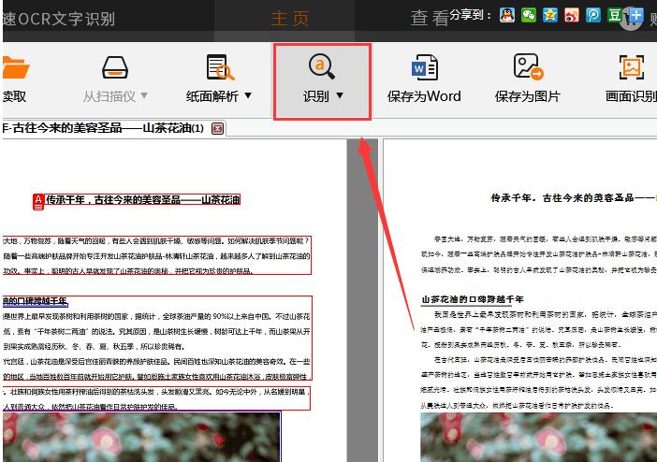Expand the 从扫描仪 dropdown arrow
The image size is (657, 462).
144,95
